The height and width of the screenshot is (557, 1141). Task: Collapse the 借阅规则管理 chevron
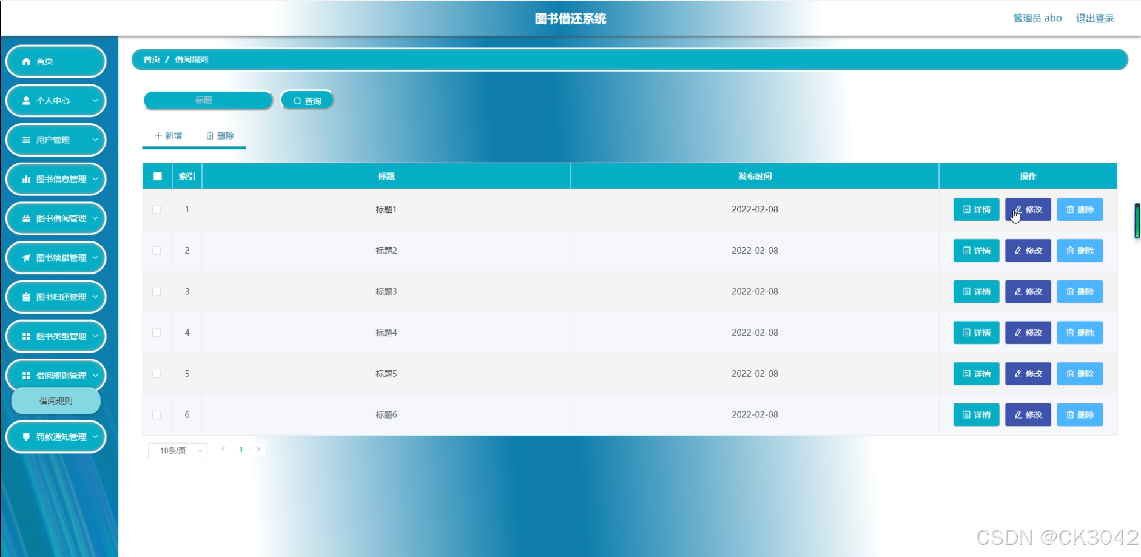(95, 376)
